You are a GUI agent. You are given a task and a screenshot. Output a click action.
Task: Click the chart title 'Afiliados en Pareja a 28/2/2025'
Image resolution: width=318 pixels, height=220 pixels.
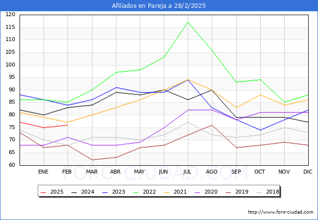pos(159,6)
